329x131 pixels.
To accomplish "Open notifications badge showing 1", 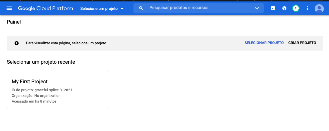I will 296,8.
